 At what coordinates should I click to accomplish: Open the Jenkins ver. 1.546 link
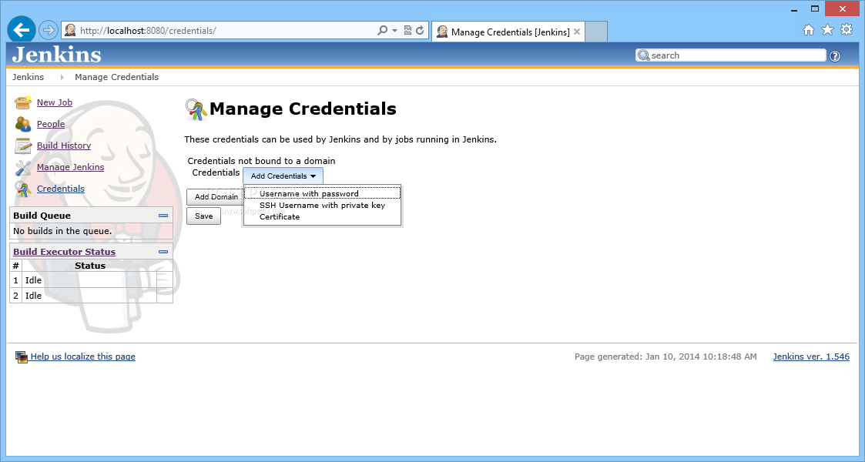(x=811, y=357)
